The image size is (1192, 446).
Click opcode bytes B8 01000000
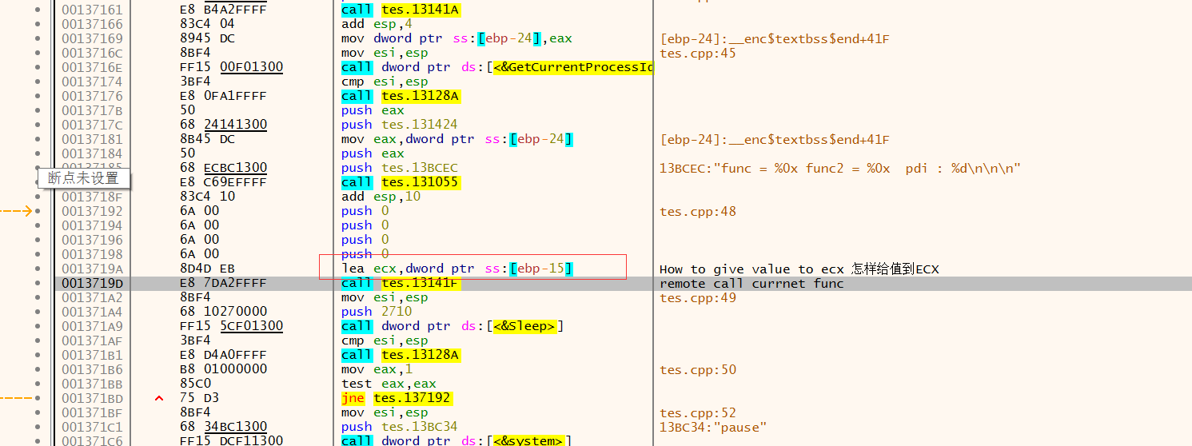point(223,369)
